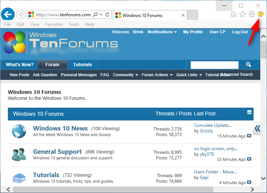Open the no login screen, only... thread link

coord(216,149)
